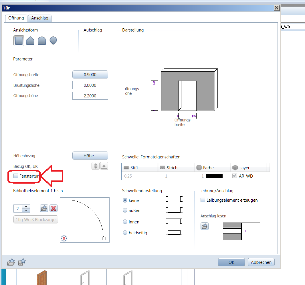Check Leibungselement erzeugen option

tap(203, 200)
